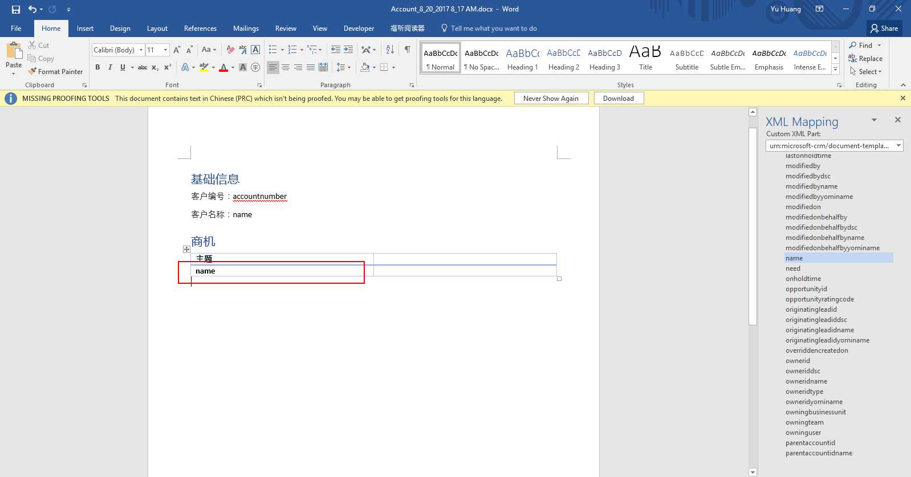Open the Font dialog launcher

tap(259, 85)
